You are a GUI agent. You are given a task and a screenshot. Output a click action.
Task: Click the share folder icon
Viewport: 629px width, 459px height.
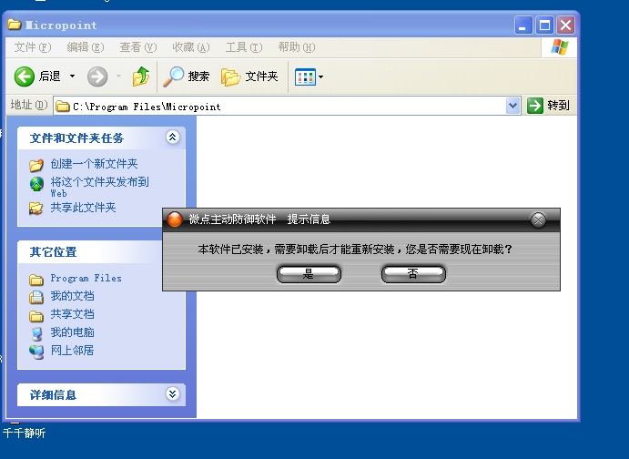tap(36, 209)
